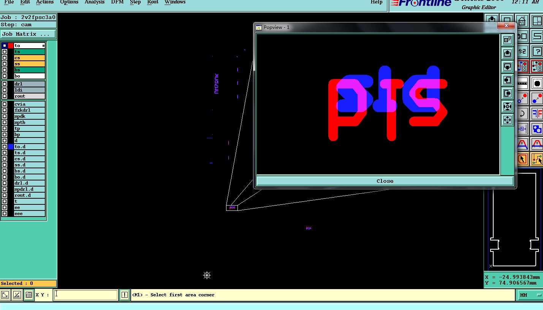The height and width of the screenshot is (310, 543).
Task: Select the rout.d layer row
Action: click(x=30, y=195)
